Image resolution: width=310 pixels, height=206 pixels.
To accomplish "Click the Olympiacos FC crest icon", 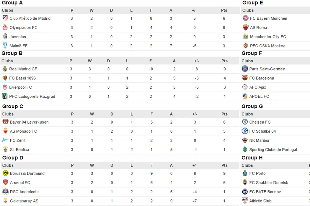I will pos(5,27).
